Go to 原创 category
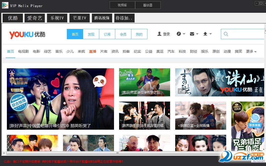This screenshot has width=266, height=166. (216, 51)
